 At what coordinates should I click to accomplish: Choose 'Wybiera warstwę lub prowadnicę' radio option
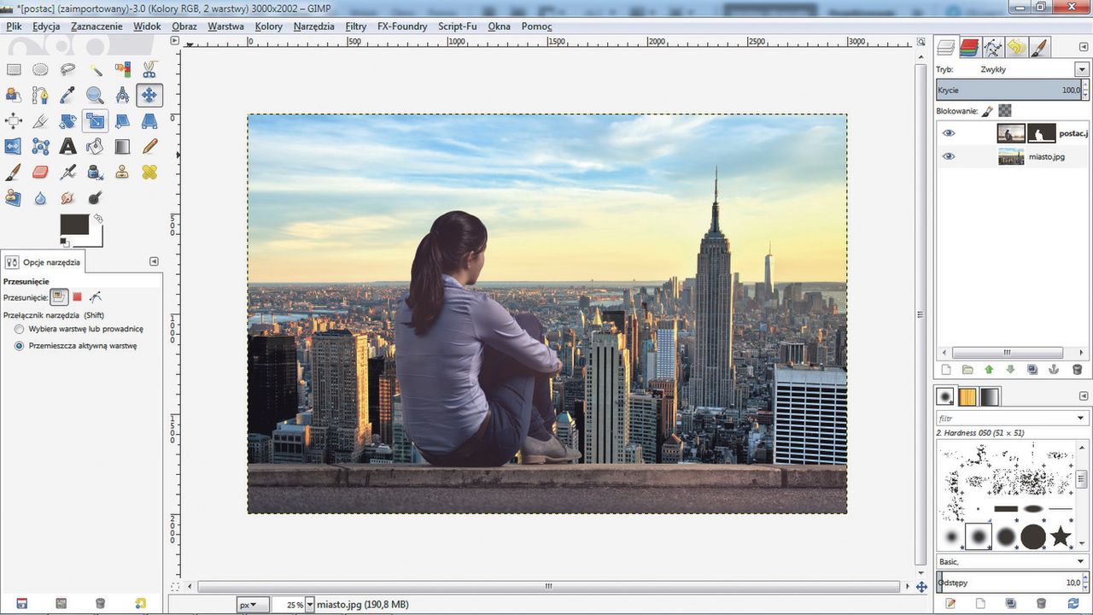click(x=19, y=329)
